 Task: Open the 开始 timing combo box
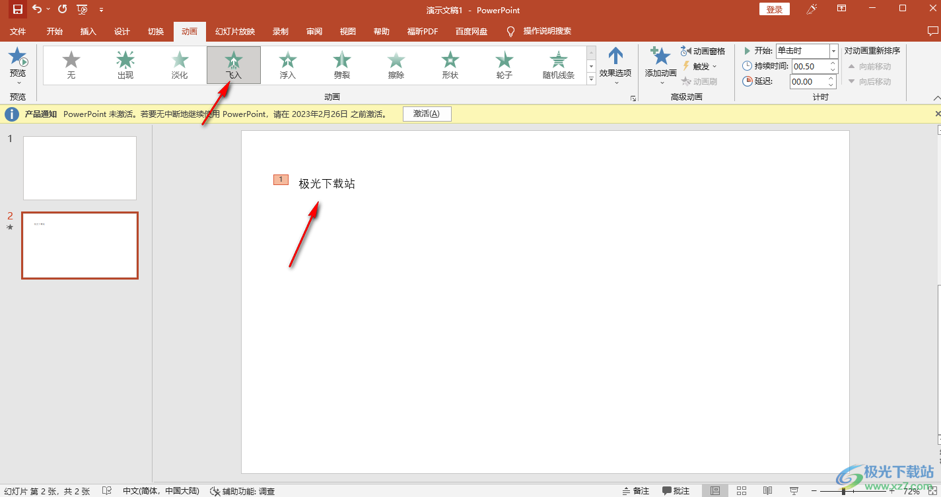[x=807, y=51]
